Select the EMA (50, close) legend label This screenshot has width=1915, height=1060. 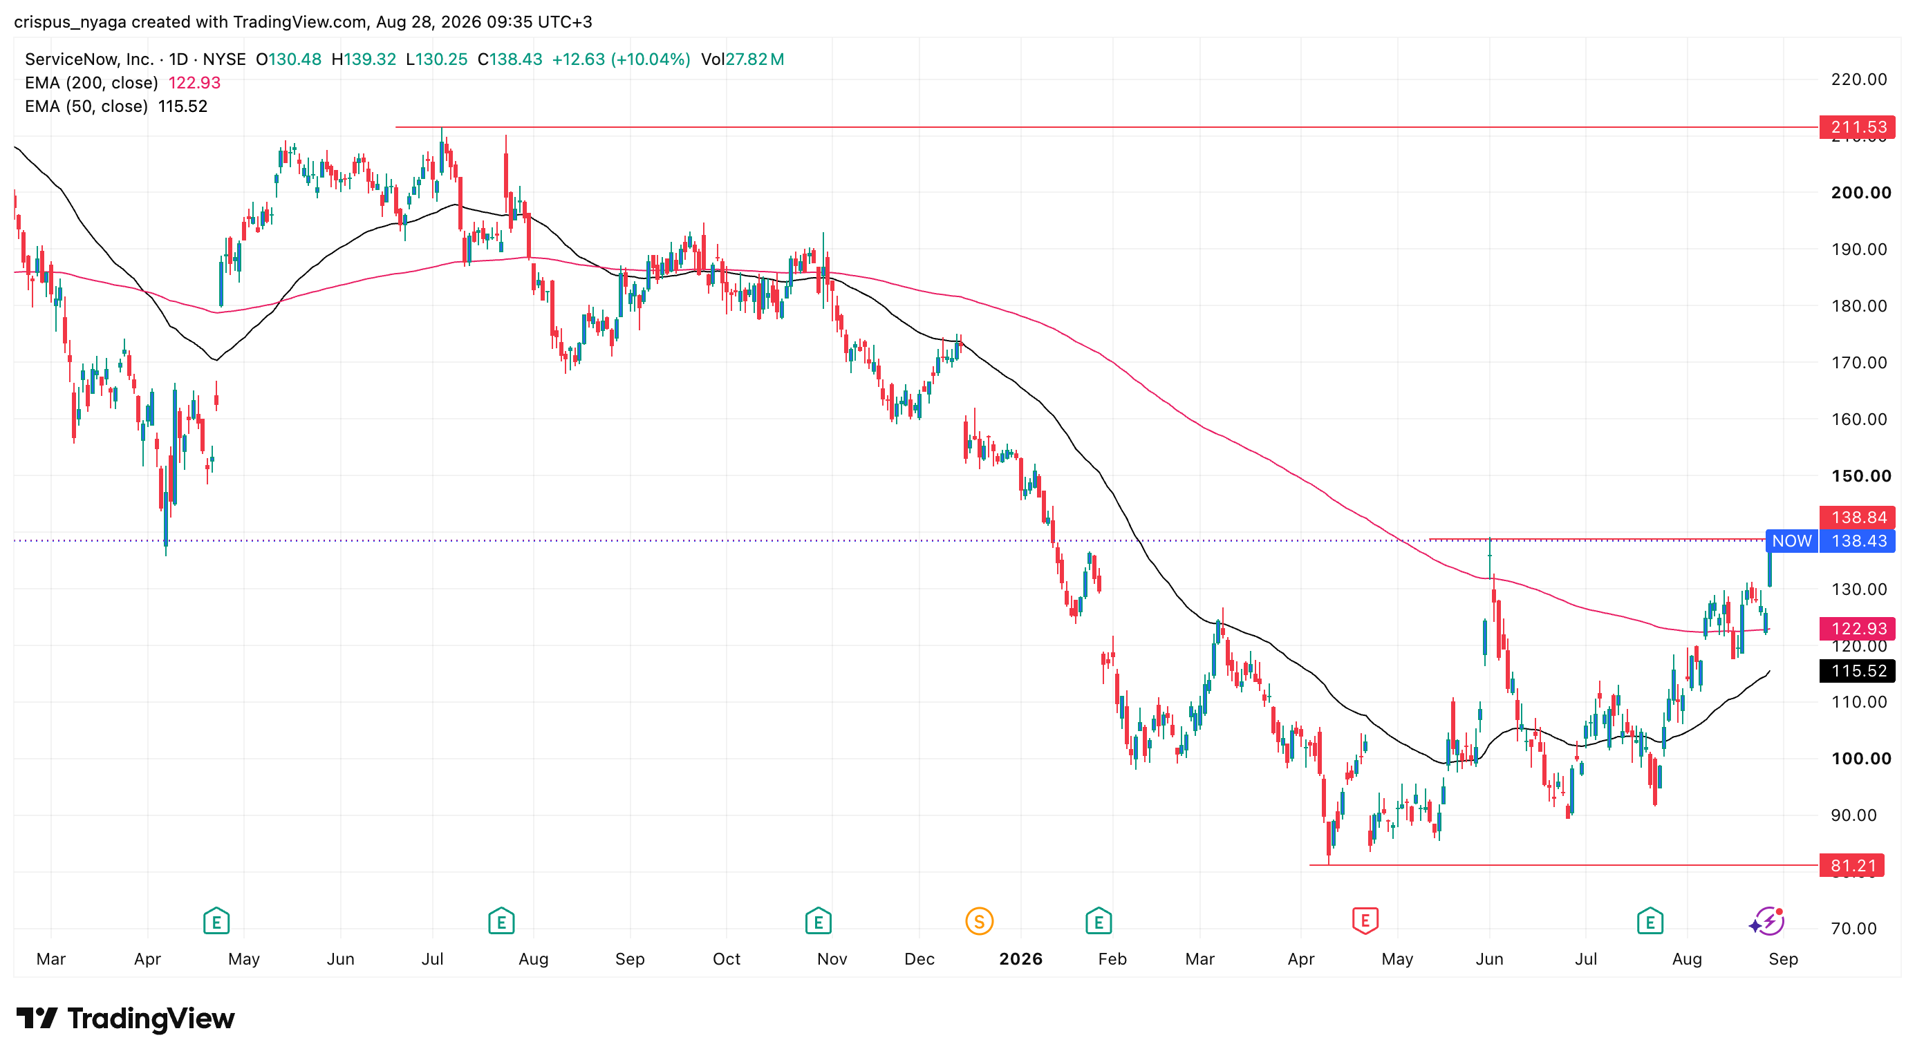pos(86,106)
